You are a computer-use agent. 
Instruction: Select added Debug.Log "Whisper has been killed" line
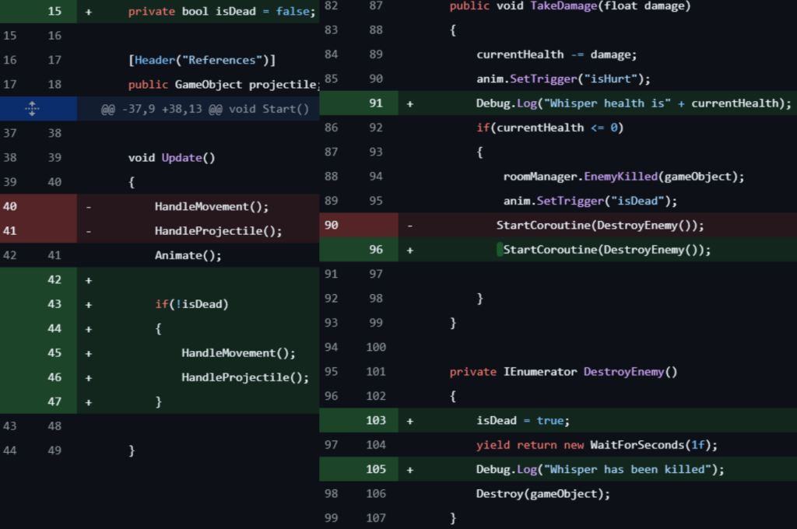[x=600, y=469]
